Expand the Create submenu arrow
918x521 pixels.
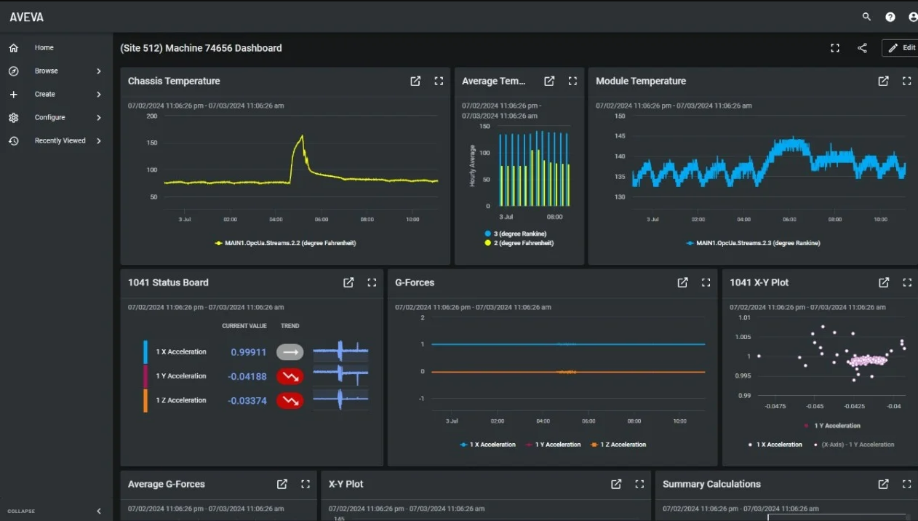[99, 95]
